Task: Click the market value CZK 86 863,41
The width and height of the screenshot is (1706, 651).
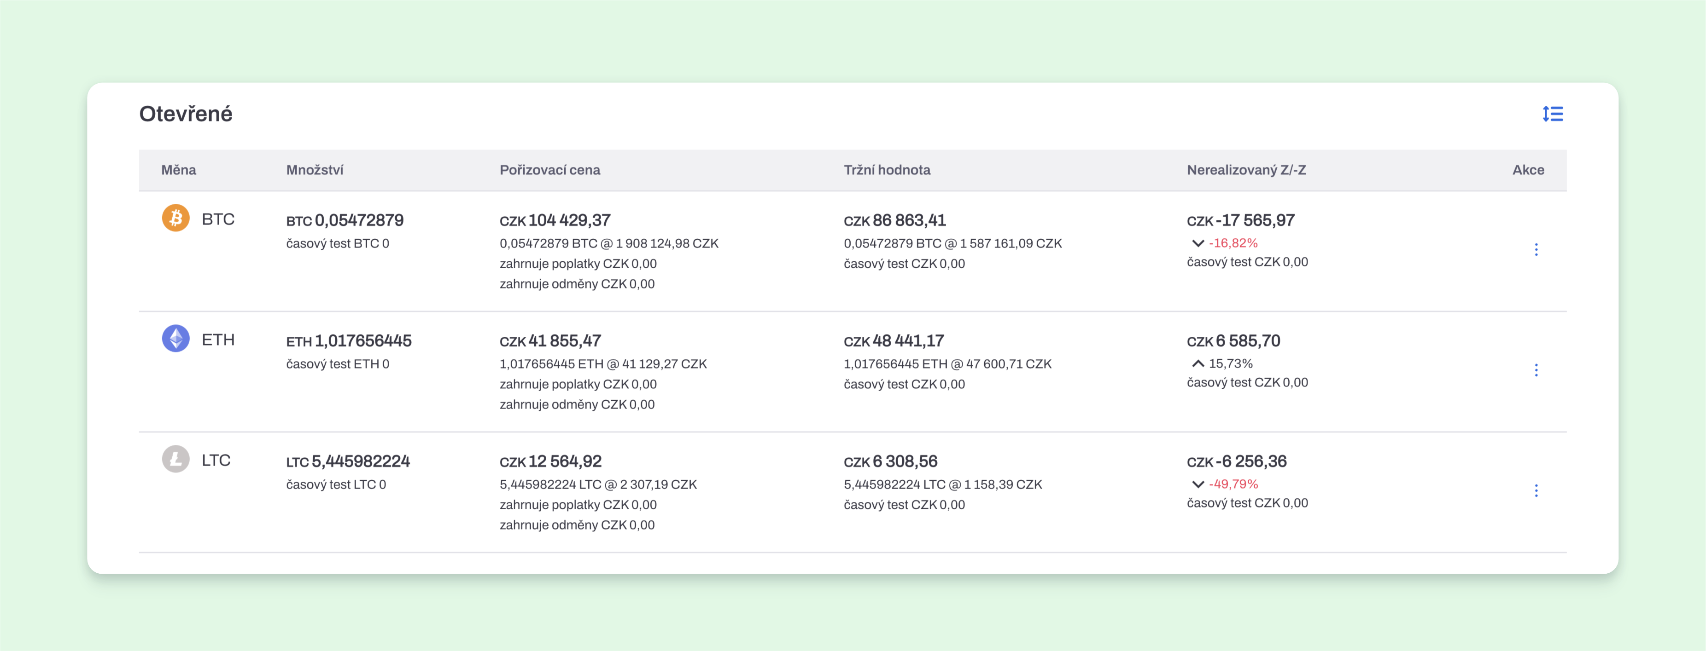Action: pos(895,220)
